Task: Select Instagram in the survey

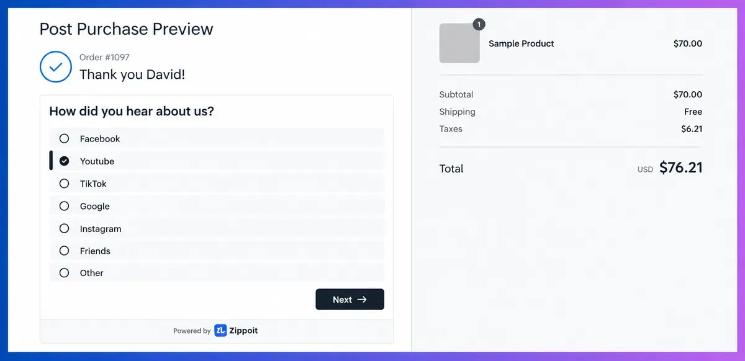Action: point(217,228)
